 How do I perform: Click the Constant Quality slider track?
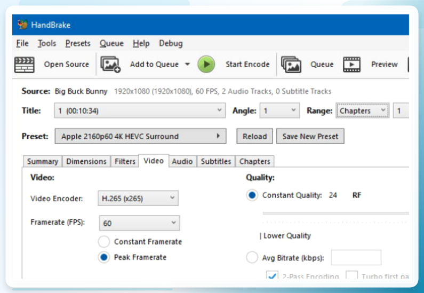(336, 213)
